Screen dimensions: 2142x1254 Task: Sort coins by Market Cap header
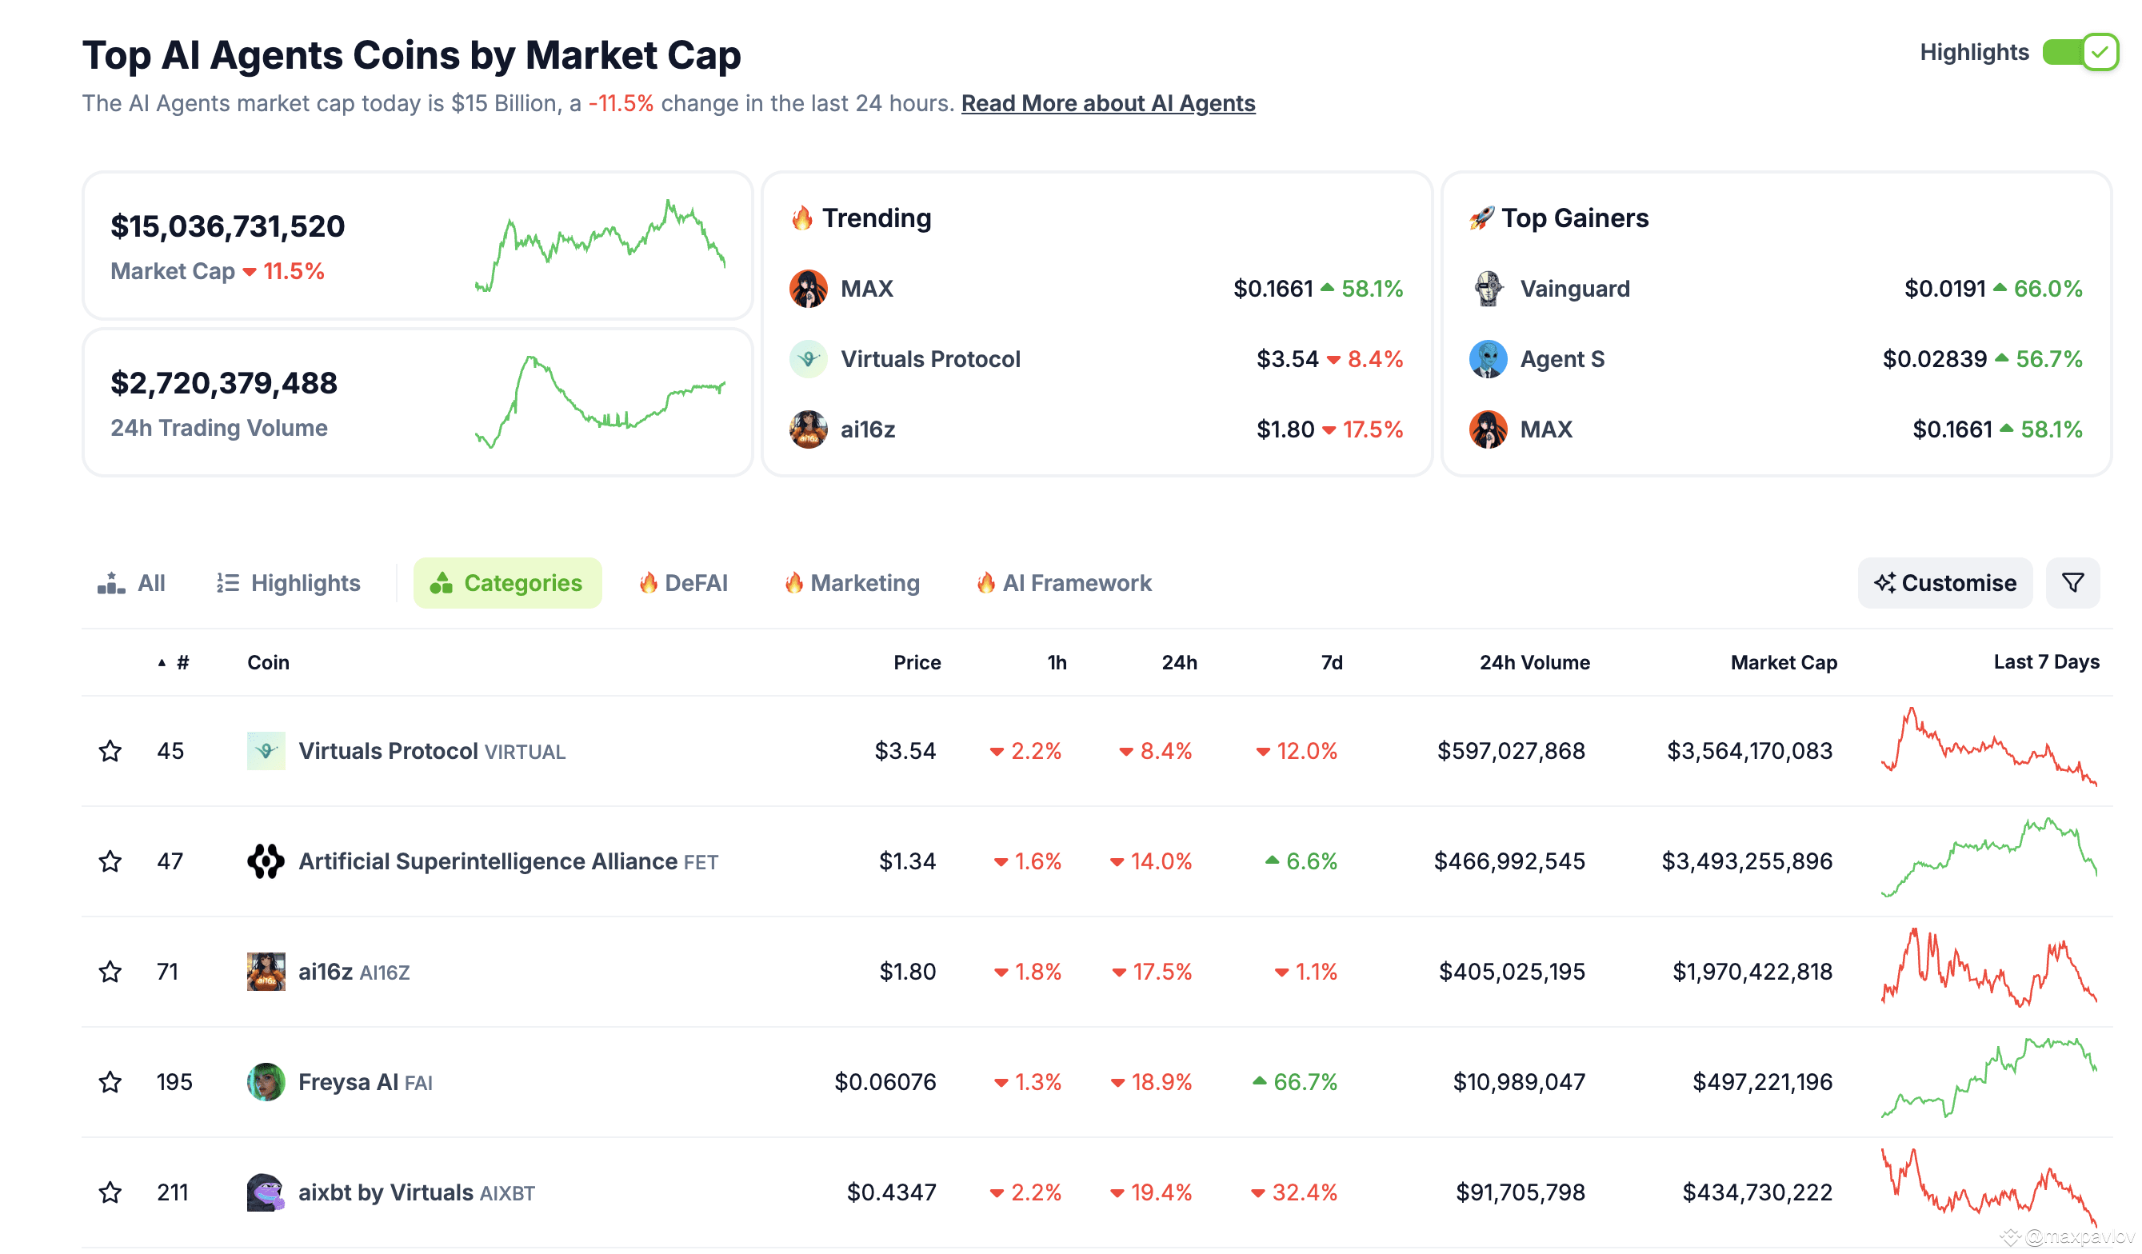point(1784,663)
